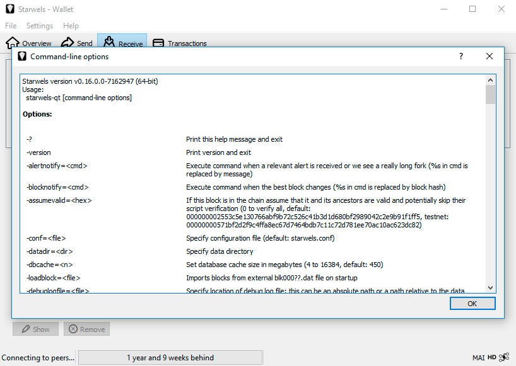Click the scrollbar up arrow in options list
The image size is (516, 366).
[x=490, y=80]
